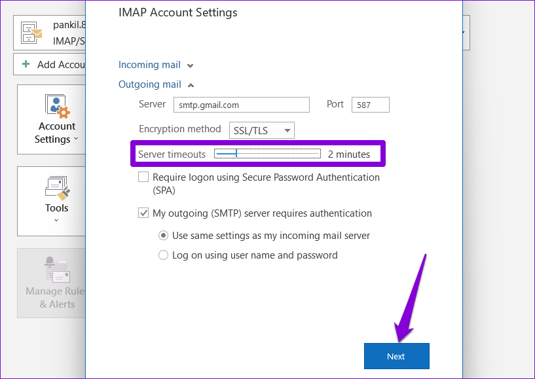The height and width of the screenshot is (379, 535).
Task: Click the mail account folder icon
Action: coord(31,33)
